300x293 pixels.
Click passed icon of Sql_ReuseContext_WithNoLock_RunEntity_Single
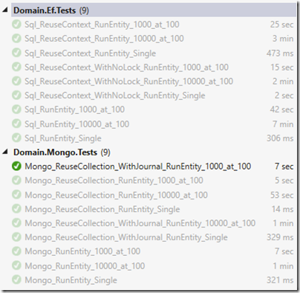pos(16,95)
